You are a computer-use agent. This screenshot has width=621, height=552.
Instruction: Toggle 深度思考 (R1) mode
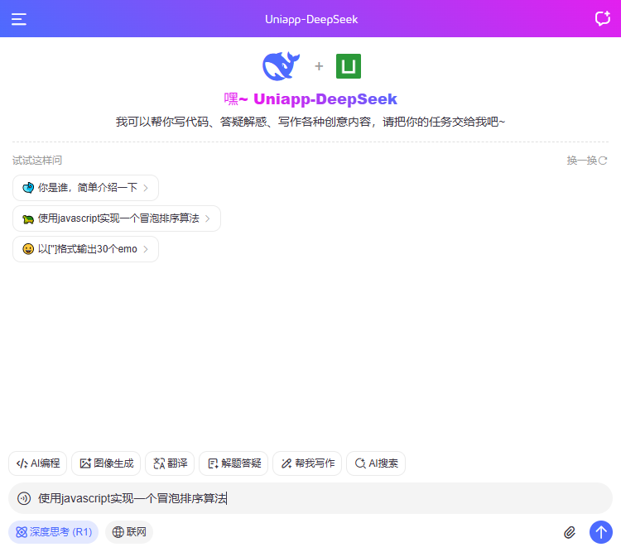coord(54,532)
